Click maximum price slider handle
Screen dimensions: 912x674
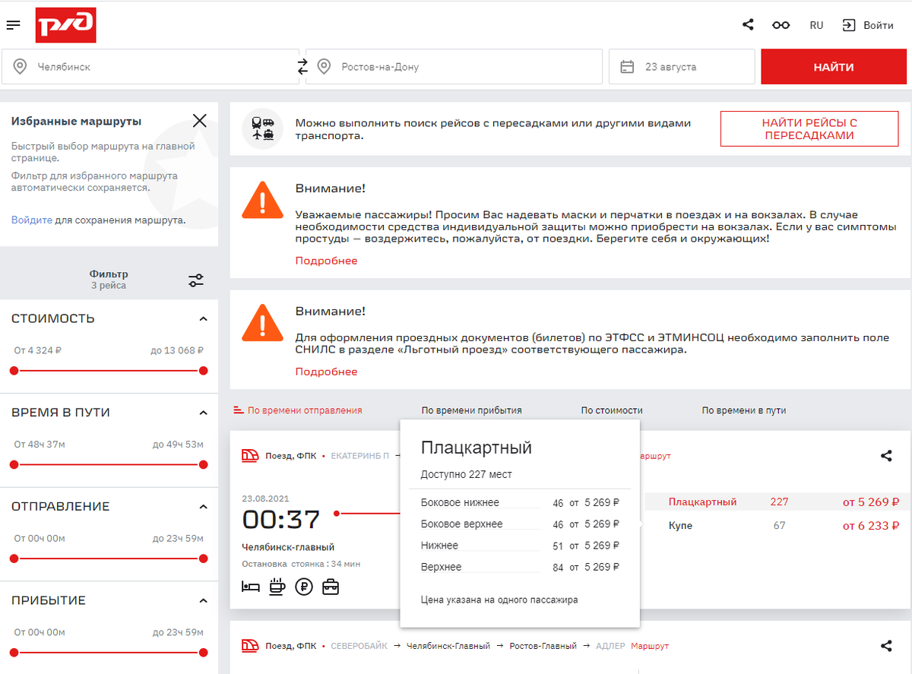point(203,371)
